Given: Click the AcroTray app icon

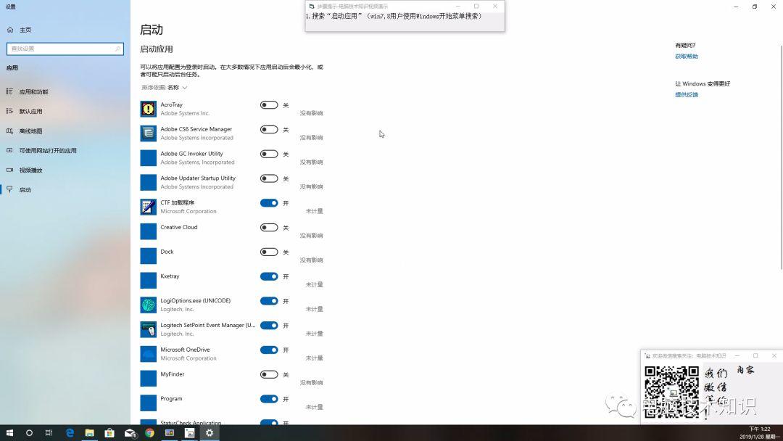Looking at the screenshot, I should point(149,108).
